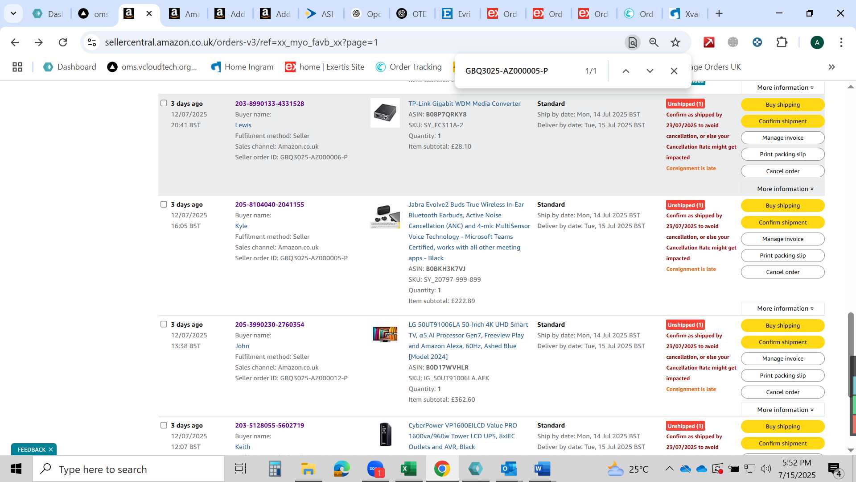The width and height of the screenshot is (856, 482).
Task: Select checkbox for order 203-5128055-5602719
Action: tap(164, 425)
